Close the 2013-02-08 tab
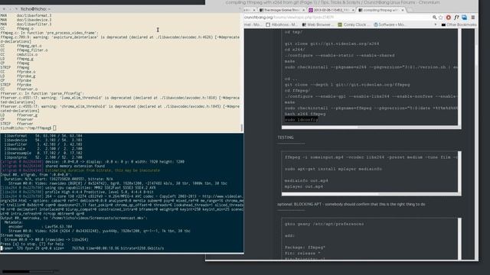Image resolution: width=490 pixels, height=275 pixels. pyautogui.click(x=353, y=10)
